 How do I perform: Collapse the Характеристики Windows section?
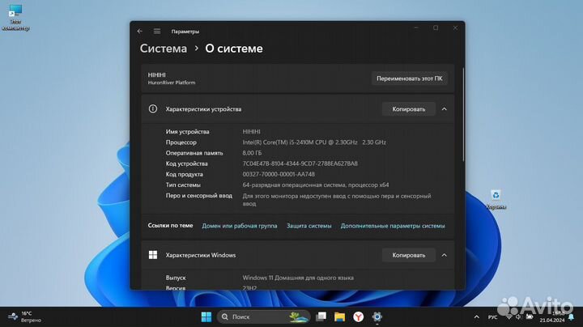point(445,255)
